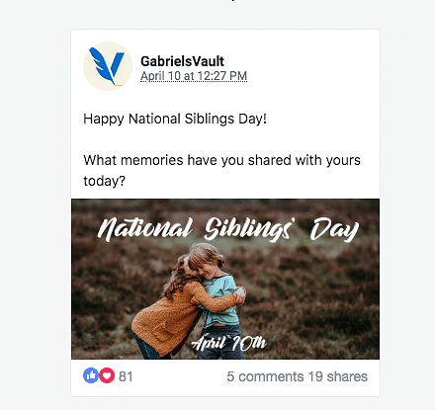
Task: View the 81 reactions count
Action: (x=126, y=376)
